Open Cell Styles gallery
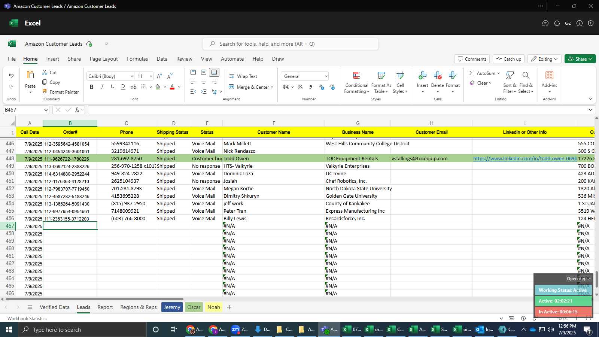The width and height of the screenshot is (599, 337). point(400,82)
